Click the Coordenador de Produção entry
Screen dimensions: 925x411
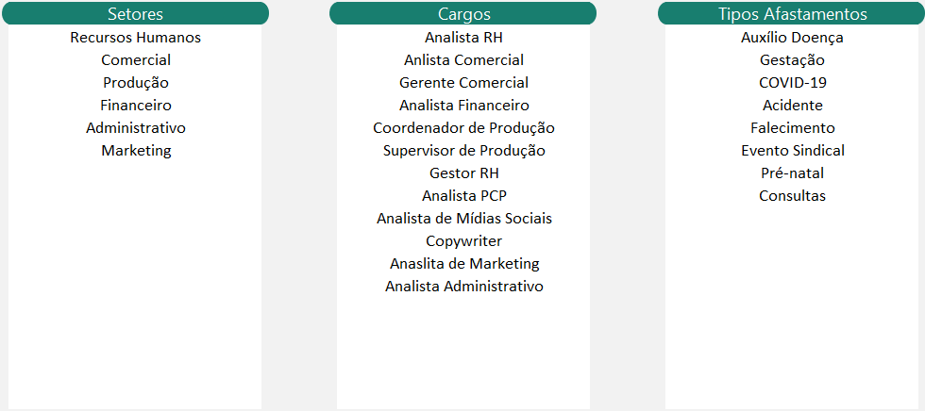coord(463,128)
